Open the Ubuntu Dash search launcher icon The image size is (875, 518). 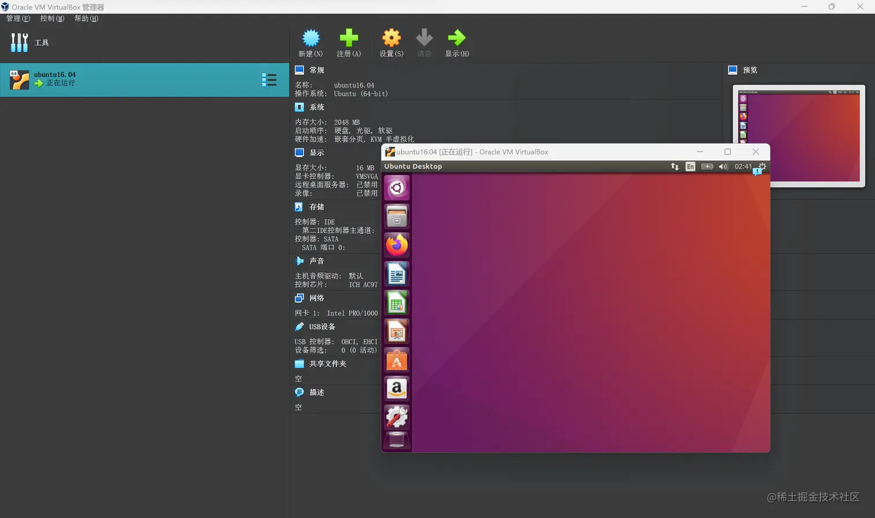[x=396, y=188]
